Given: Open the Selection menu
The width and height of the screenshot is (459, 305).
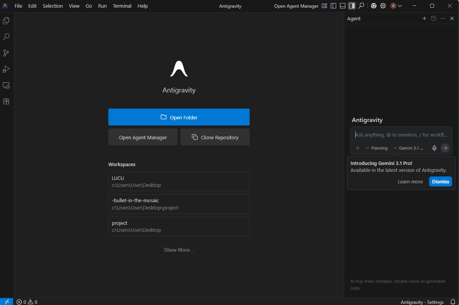Looking at the screenshot, I should 53,6.
